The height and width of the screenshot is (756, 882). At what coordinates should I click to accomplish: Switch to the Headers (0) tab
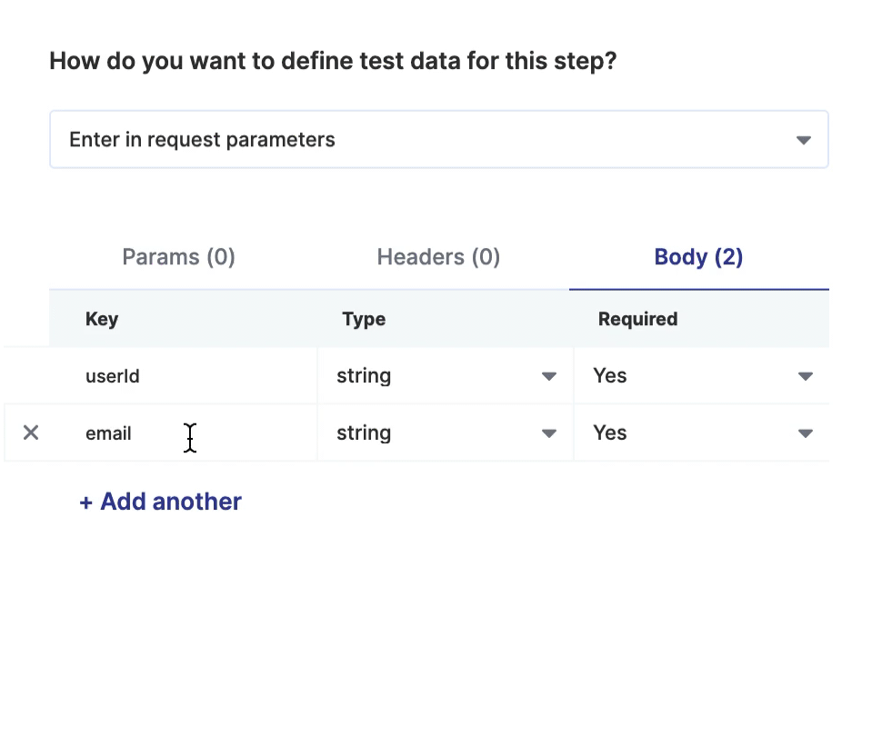click(438, 257)
